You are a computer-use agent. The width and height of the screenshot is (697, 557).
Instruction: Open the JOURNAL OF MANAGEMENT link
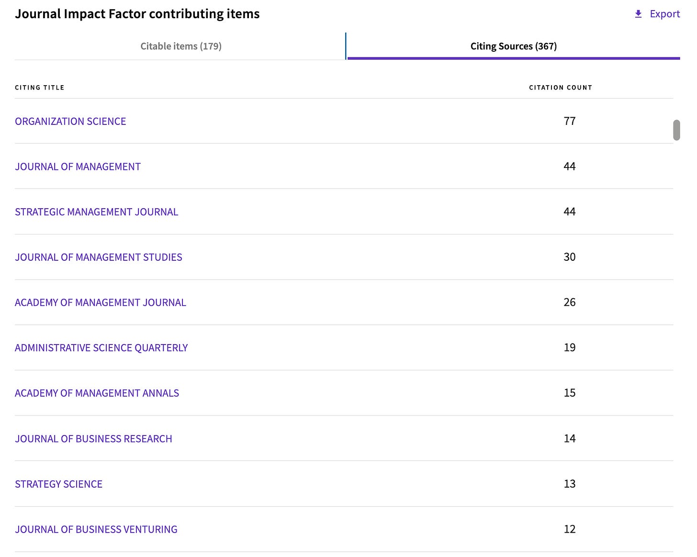tap(78, 167)
